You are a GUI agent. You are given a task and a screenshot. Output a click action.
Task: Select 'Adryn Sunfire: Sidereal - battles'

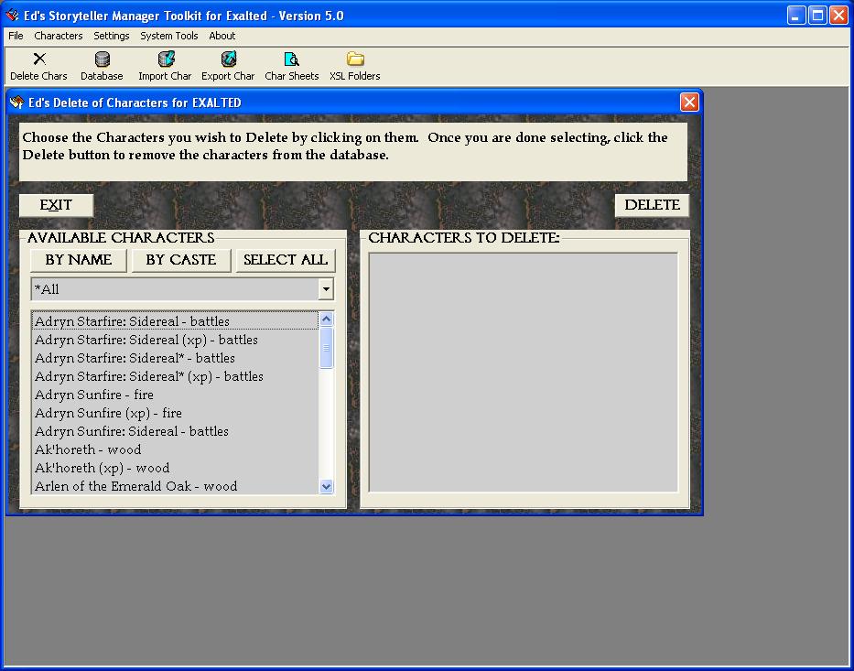coord(175,431)
